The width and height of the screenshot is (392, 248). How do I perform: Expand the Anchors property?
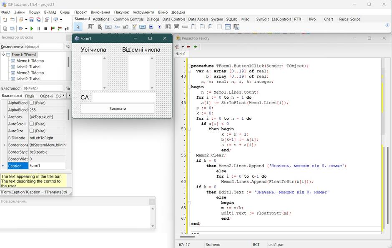(4, 117)
